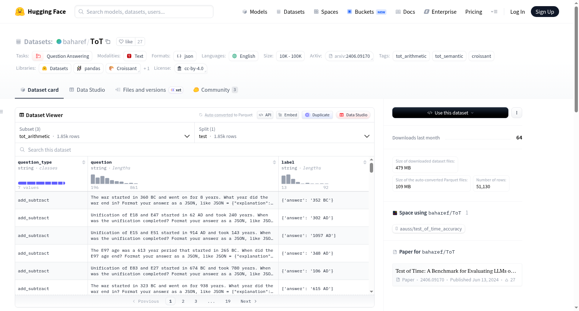
Task: Click the left sidebar toggle icon
Action: coord(1,112)
